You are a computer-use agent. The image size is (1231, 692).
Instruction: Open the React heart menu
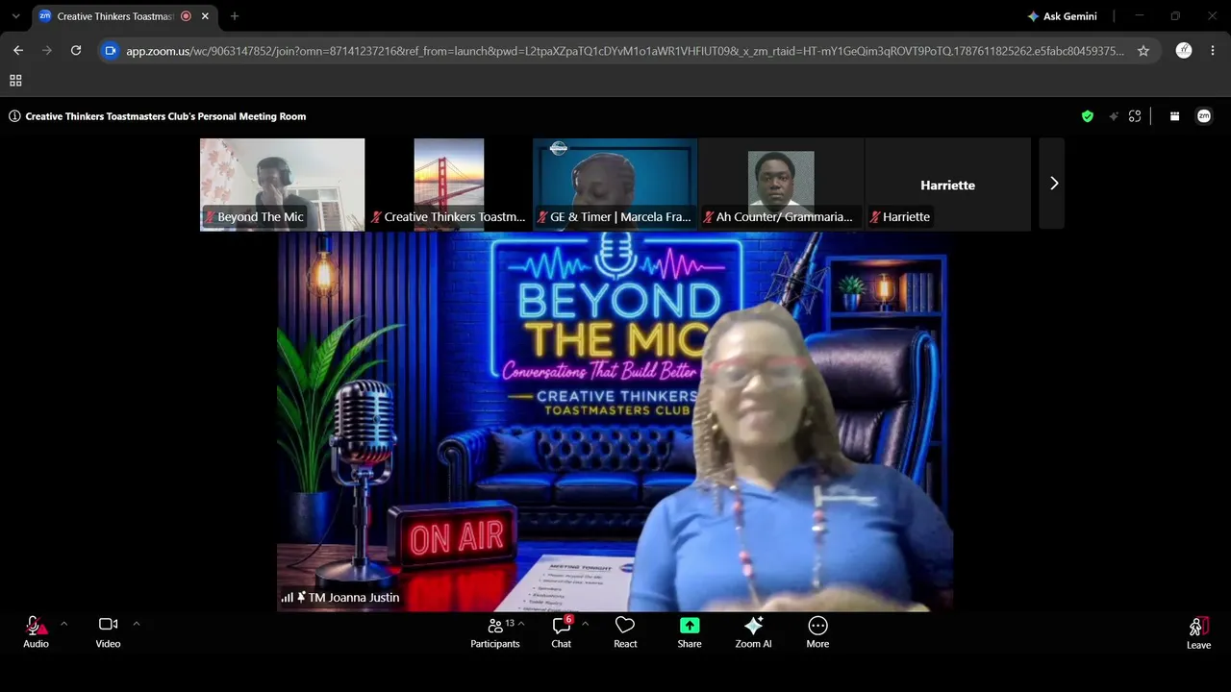click(625, 631)
